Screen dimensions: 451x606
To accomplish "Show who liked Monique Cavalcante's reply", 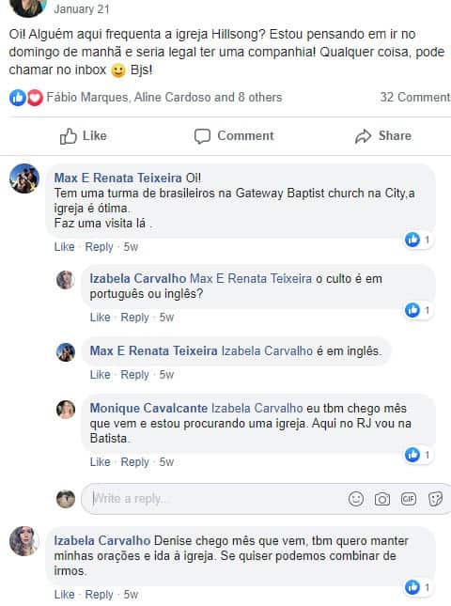I will [418, 455].
